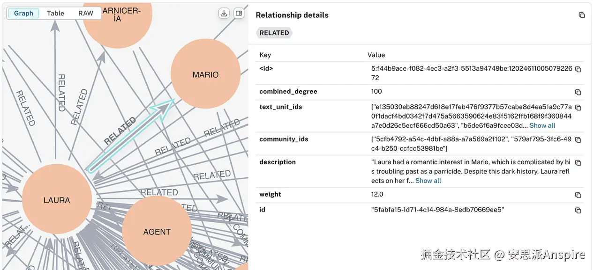594x270 pixels.
Task: Copy all relationship details
Action: coord(582,15)
